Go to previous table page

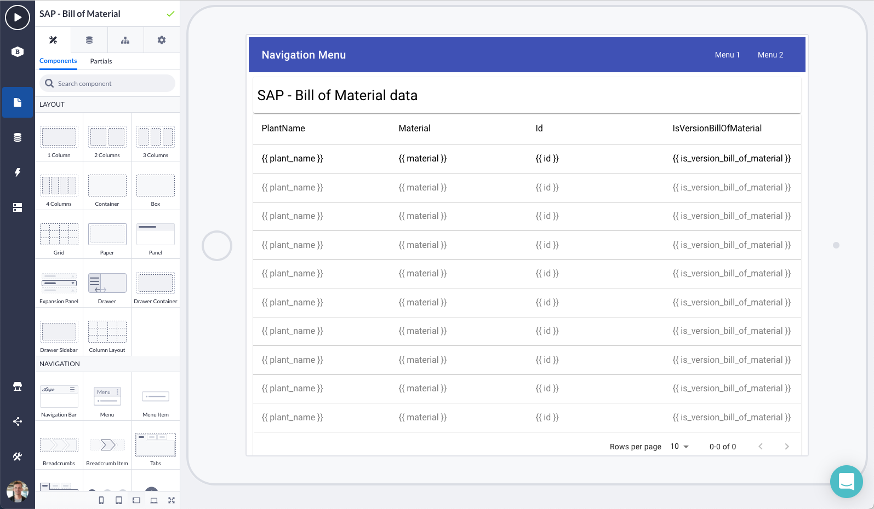(761, 447)
